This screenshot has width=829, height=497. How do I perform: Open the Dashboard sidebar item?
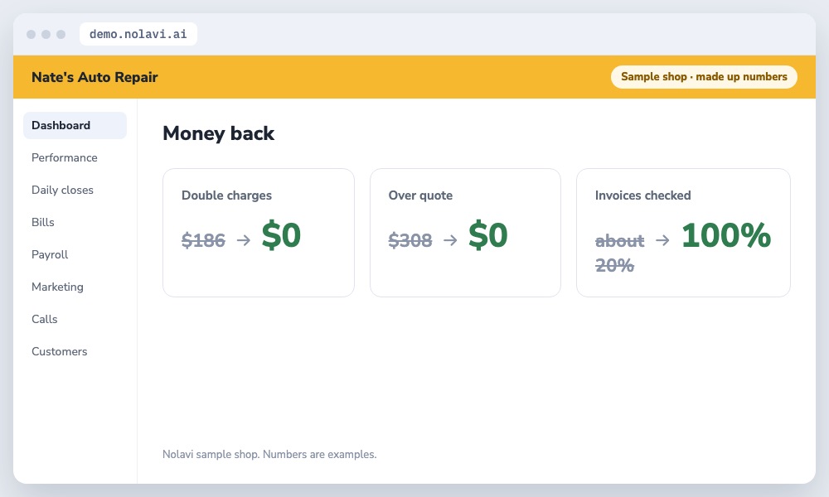(x=75, y=125)
